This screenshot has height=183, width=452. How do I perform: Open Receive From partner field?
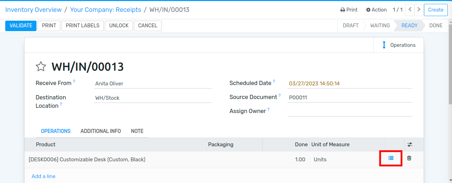pos(153,84)
